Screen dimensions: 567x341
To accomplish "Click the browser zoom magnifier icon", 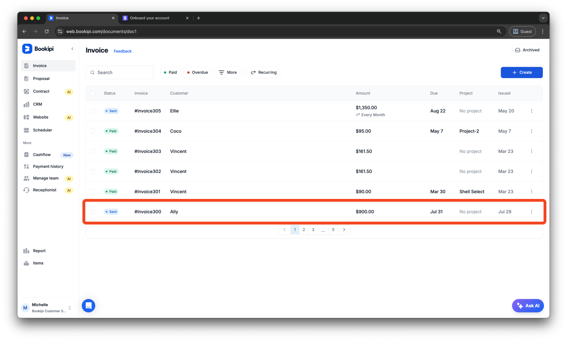I will pyautogui.click(x=499, y=31).
